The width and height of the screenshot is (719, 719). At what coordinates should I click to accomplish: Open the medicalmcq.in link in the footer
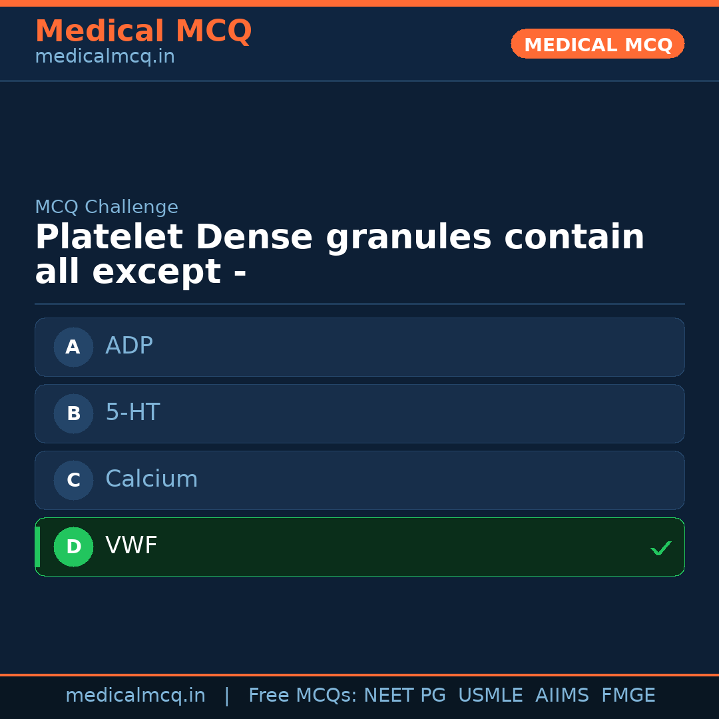(x=135, y=696)
